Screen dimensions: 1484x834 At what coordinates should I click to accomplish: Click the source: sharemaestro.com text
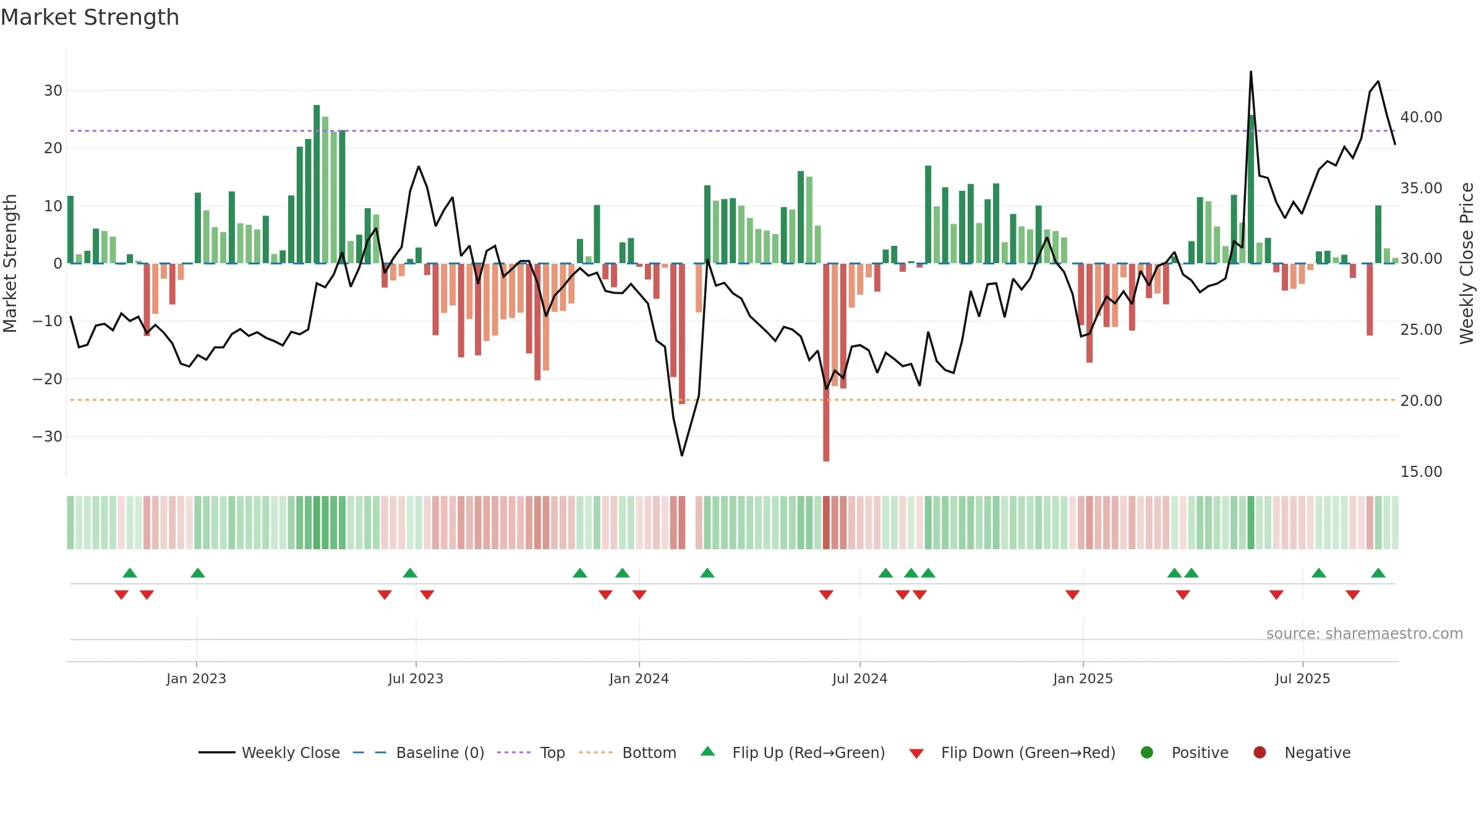pyautogui.click(x=1365, y=634)
